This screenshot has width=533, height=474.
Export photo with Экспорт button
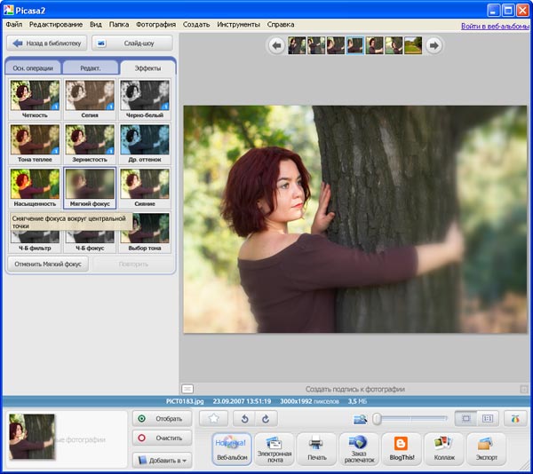coord(485,448)
